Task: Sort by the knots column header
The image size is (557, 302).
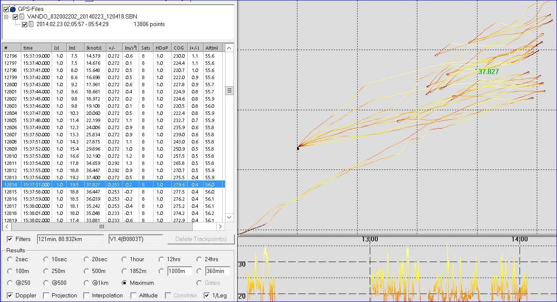Action: (95, 48)
